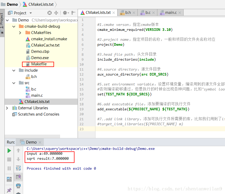This screenshot has width=225, height=194.
Task: Click the down arrow in Run console
Action: (x=18, y=159)
